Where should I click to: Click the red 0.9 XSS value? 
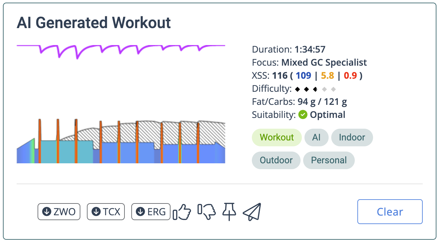350,76
